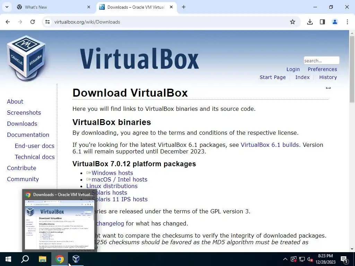
Task: Download the macOS / Intel hosts package
Action: coord(119,179)
